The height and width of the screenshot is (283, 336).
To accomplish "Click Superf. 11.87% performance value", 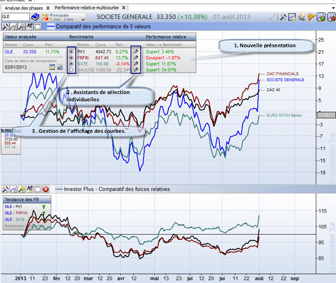I will [x=161, y=64].
